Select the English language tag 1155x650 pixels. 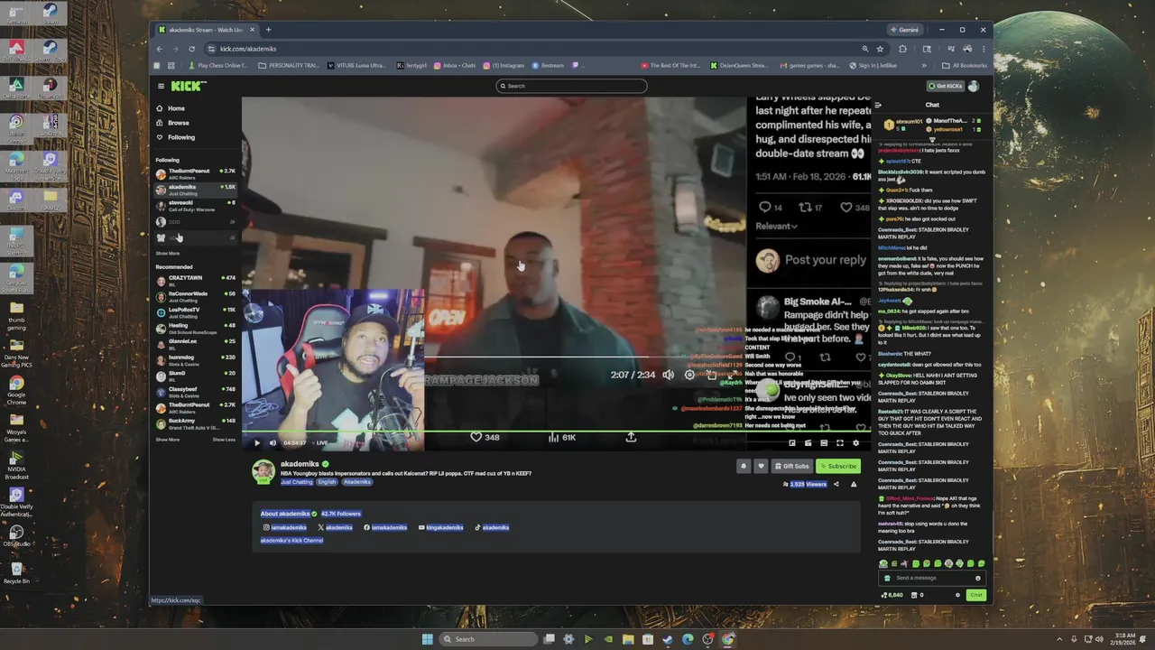tap(327, 482)
